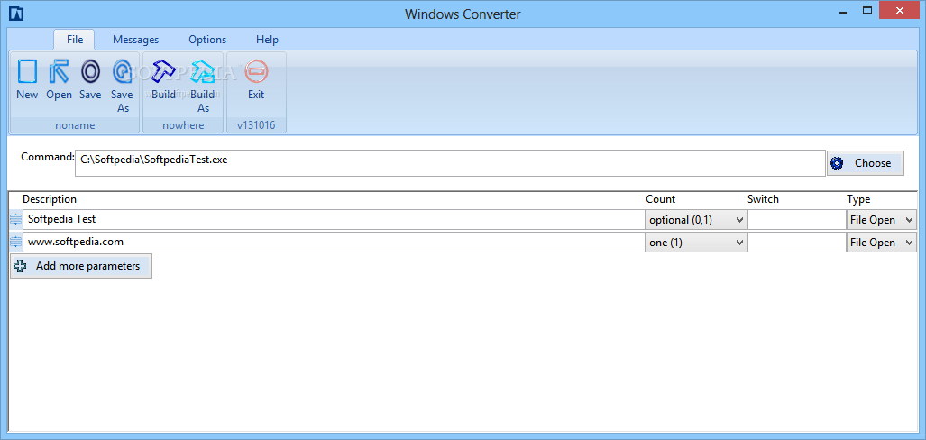Click the 'v131016' version label
Screen dimensions: 926x440
(256, 125)
